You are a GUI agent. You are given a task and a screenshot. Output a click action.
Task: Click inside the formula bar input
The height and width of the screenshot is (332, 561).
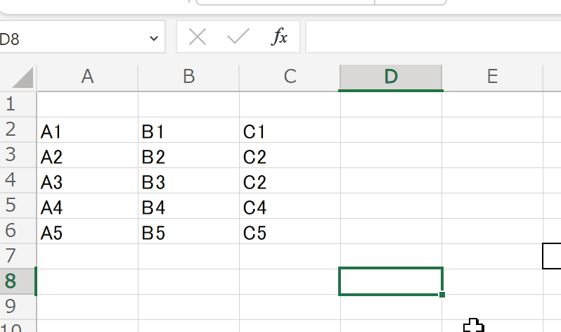click(432, 37)
